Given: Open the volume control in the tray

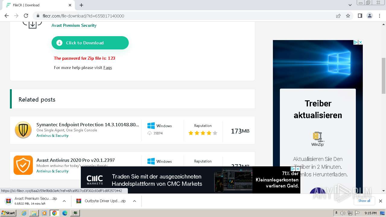Looking at the screenshot, I should pyautogui.click(x=343, y=213).
